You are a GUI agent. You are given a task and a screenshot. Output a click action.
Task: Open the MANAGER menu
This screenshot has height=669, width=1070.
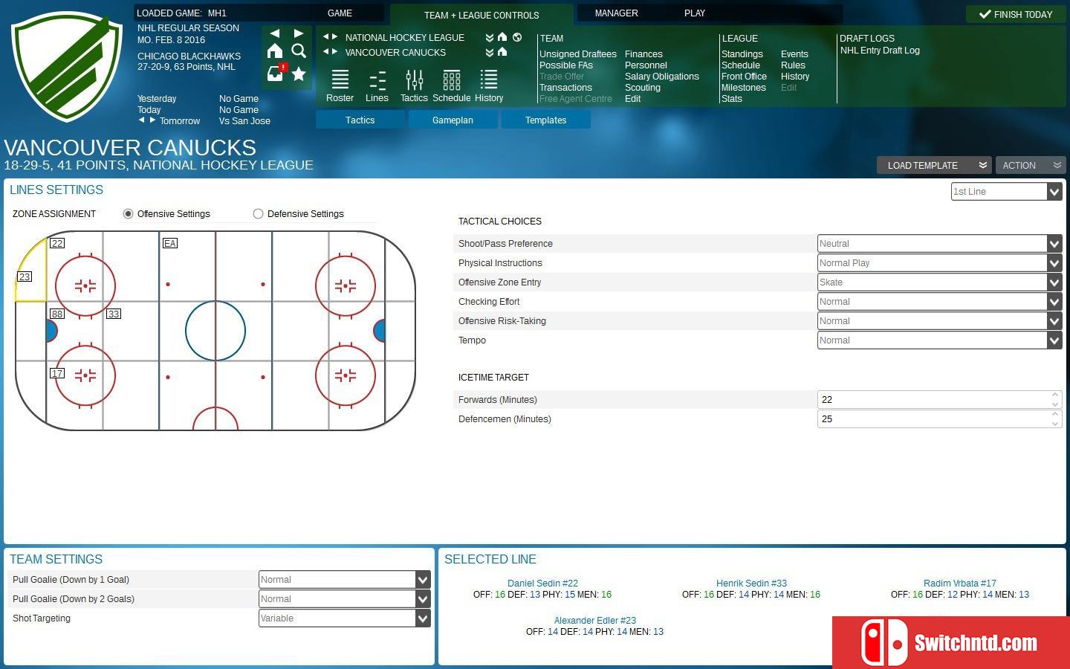click(616, 13)
